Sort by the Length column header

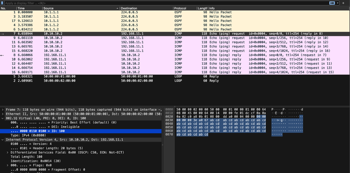pyautogui.click(x=202, y=8)
